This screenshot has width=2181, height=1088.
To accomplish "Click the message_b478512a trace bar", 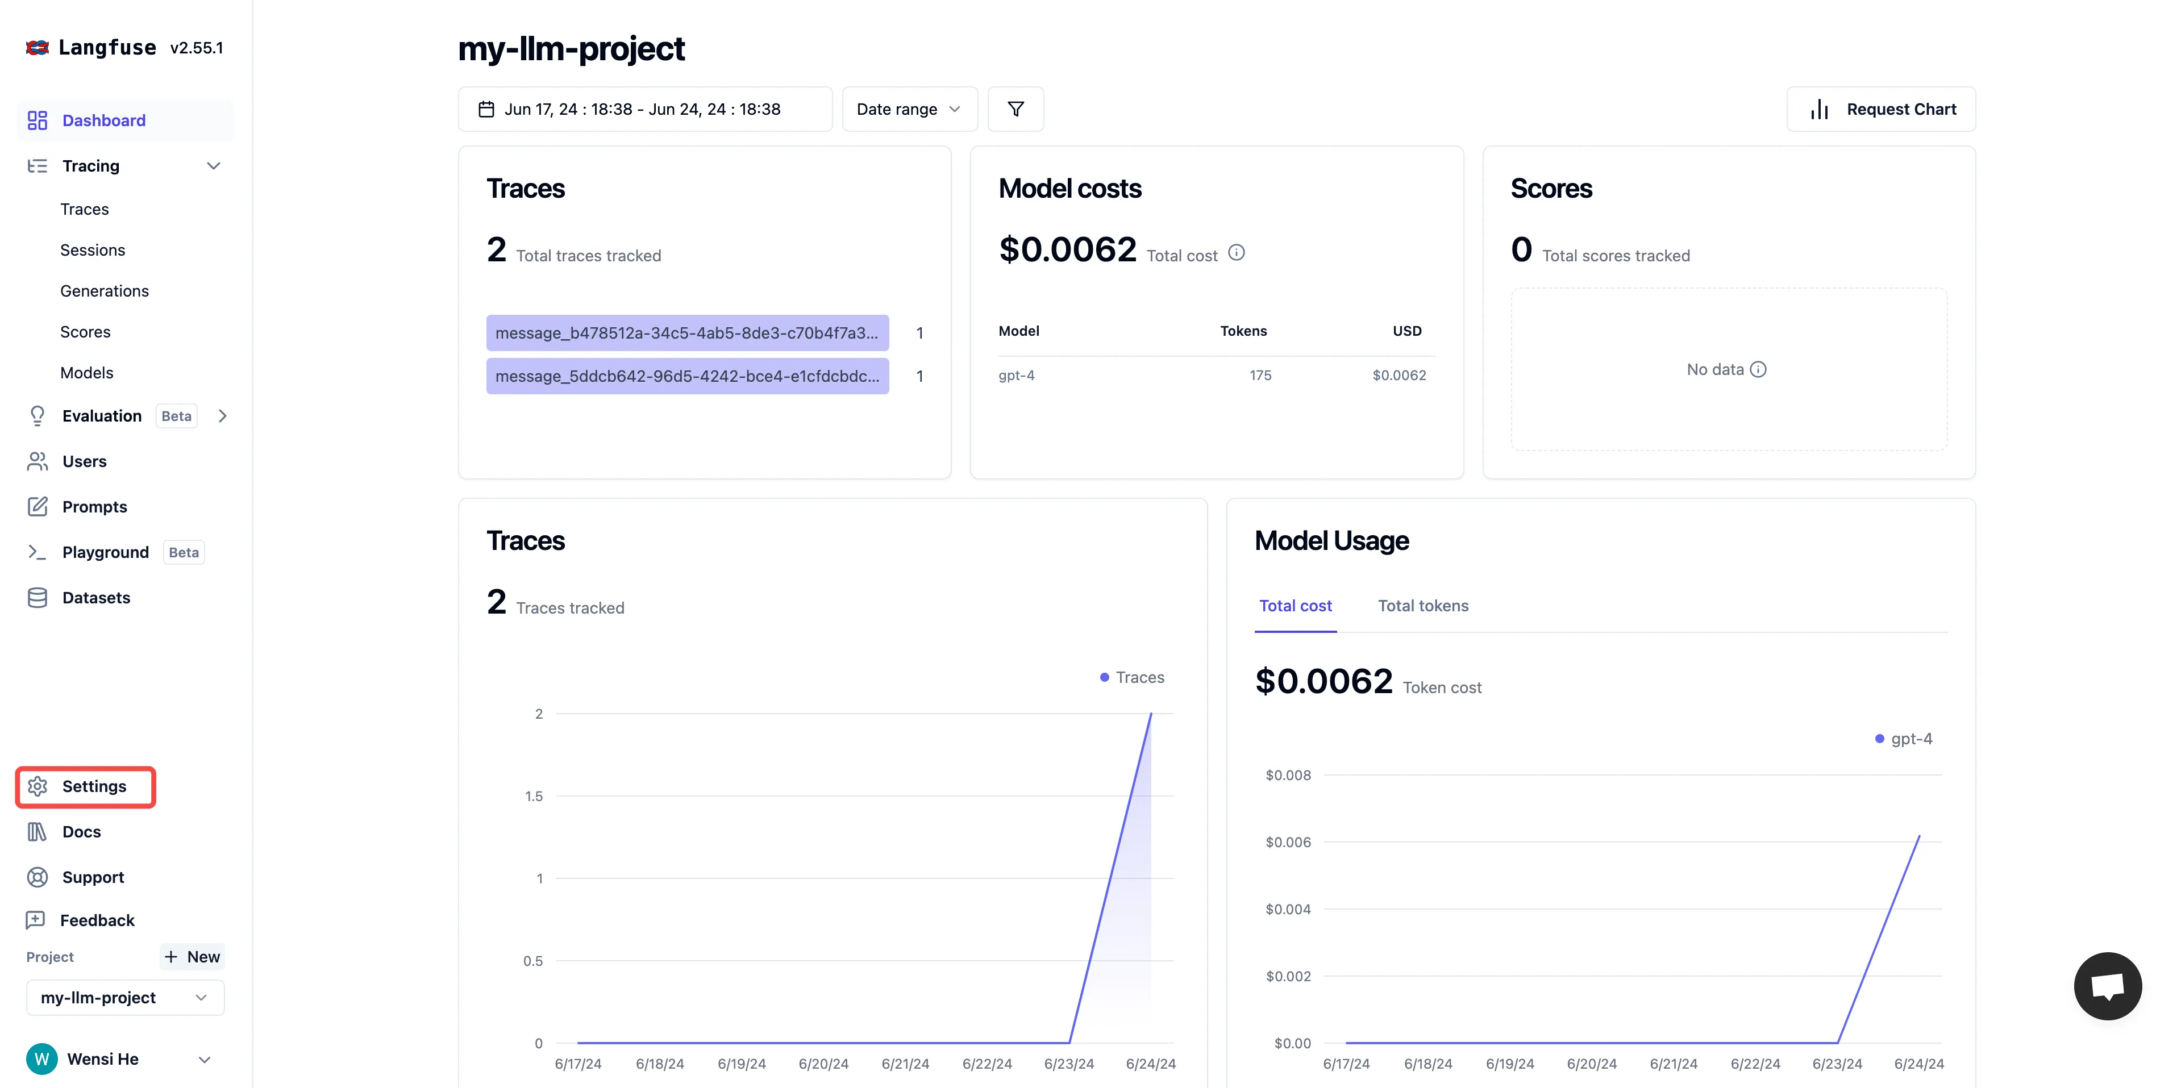I will click(686, 333).
